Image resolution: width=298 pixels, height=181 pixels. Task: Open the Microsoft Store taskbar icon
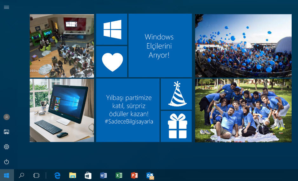[88, 175]
